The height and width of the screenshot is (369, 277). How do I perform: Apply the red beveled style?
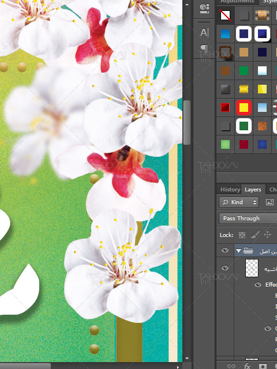click(x=226, y=108)
